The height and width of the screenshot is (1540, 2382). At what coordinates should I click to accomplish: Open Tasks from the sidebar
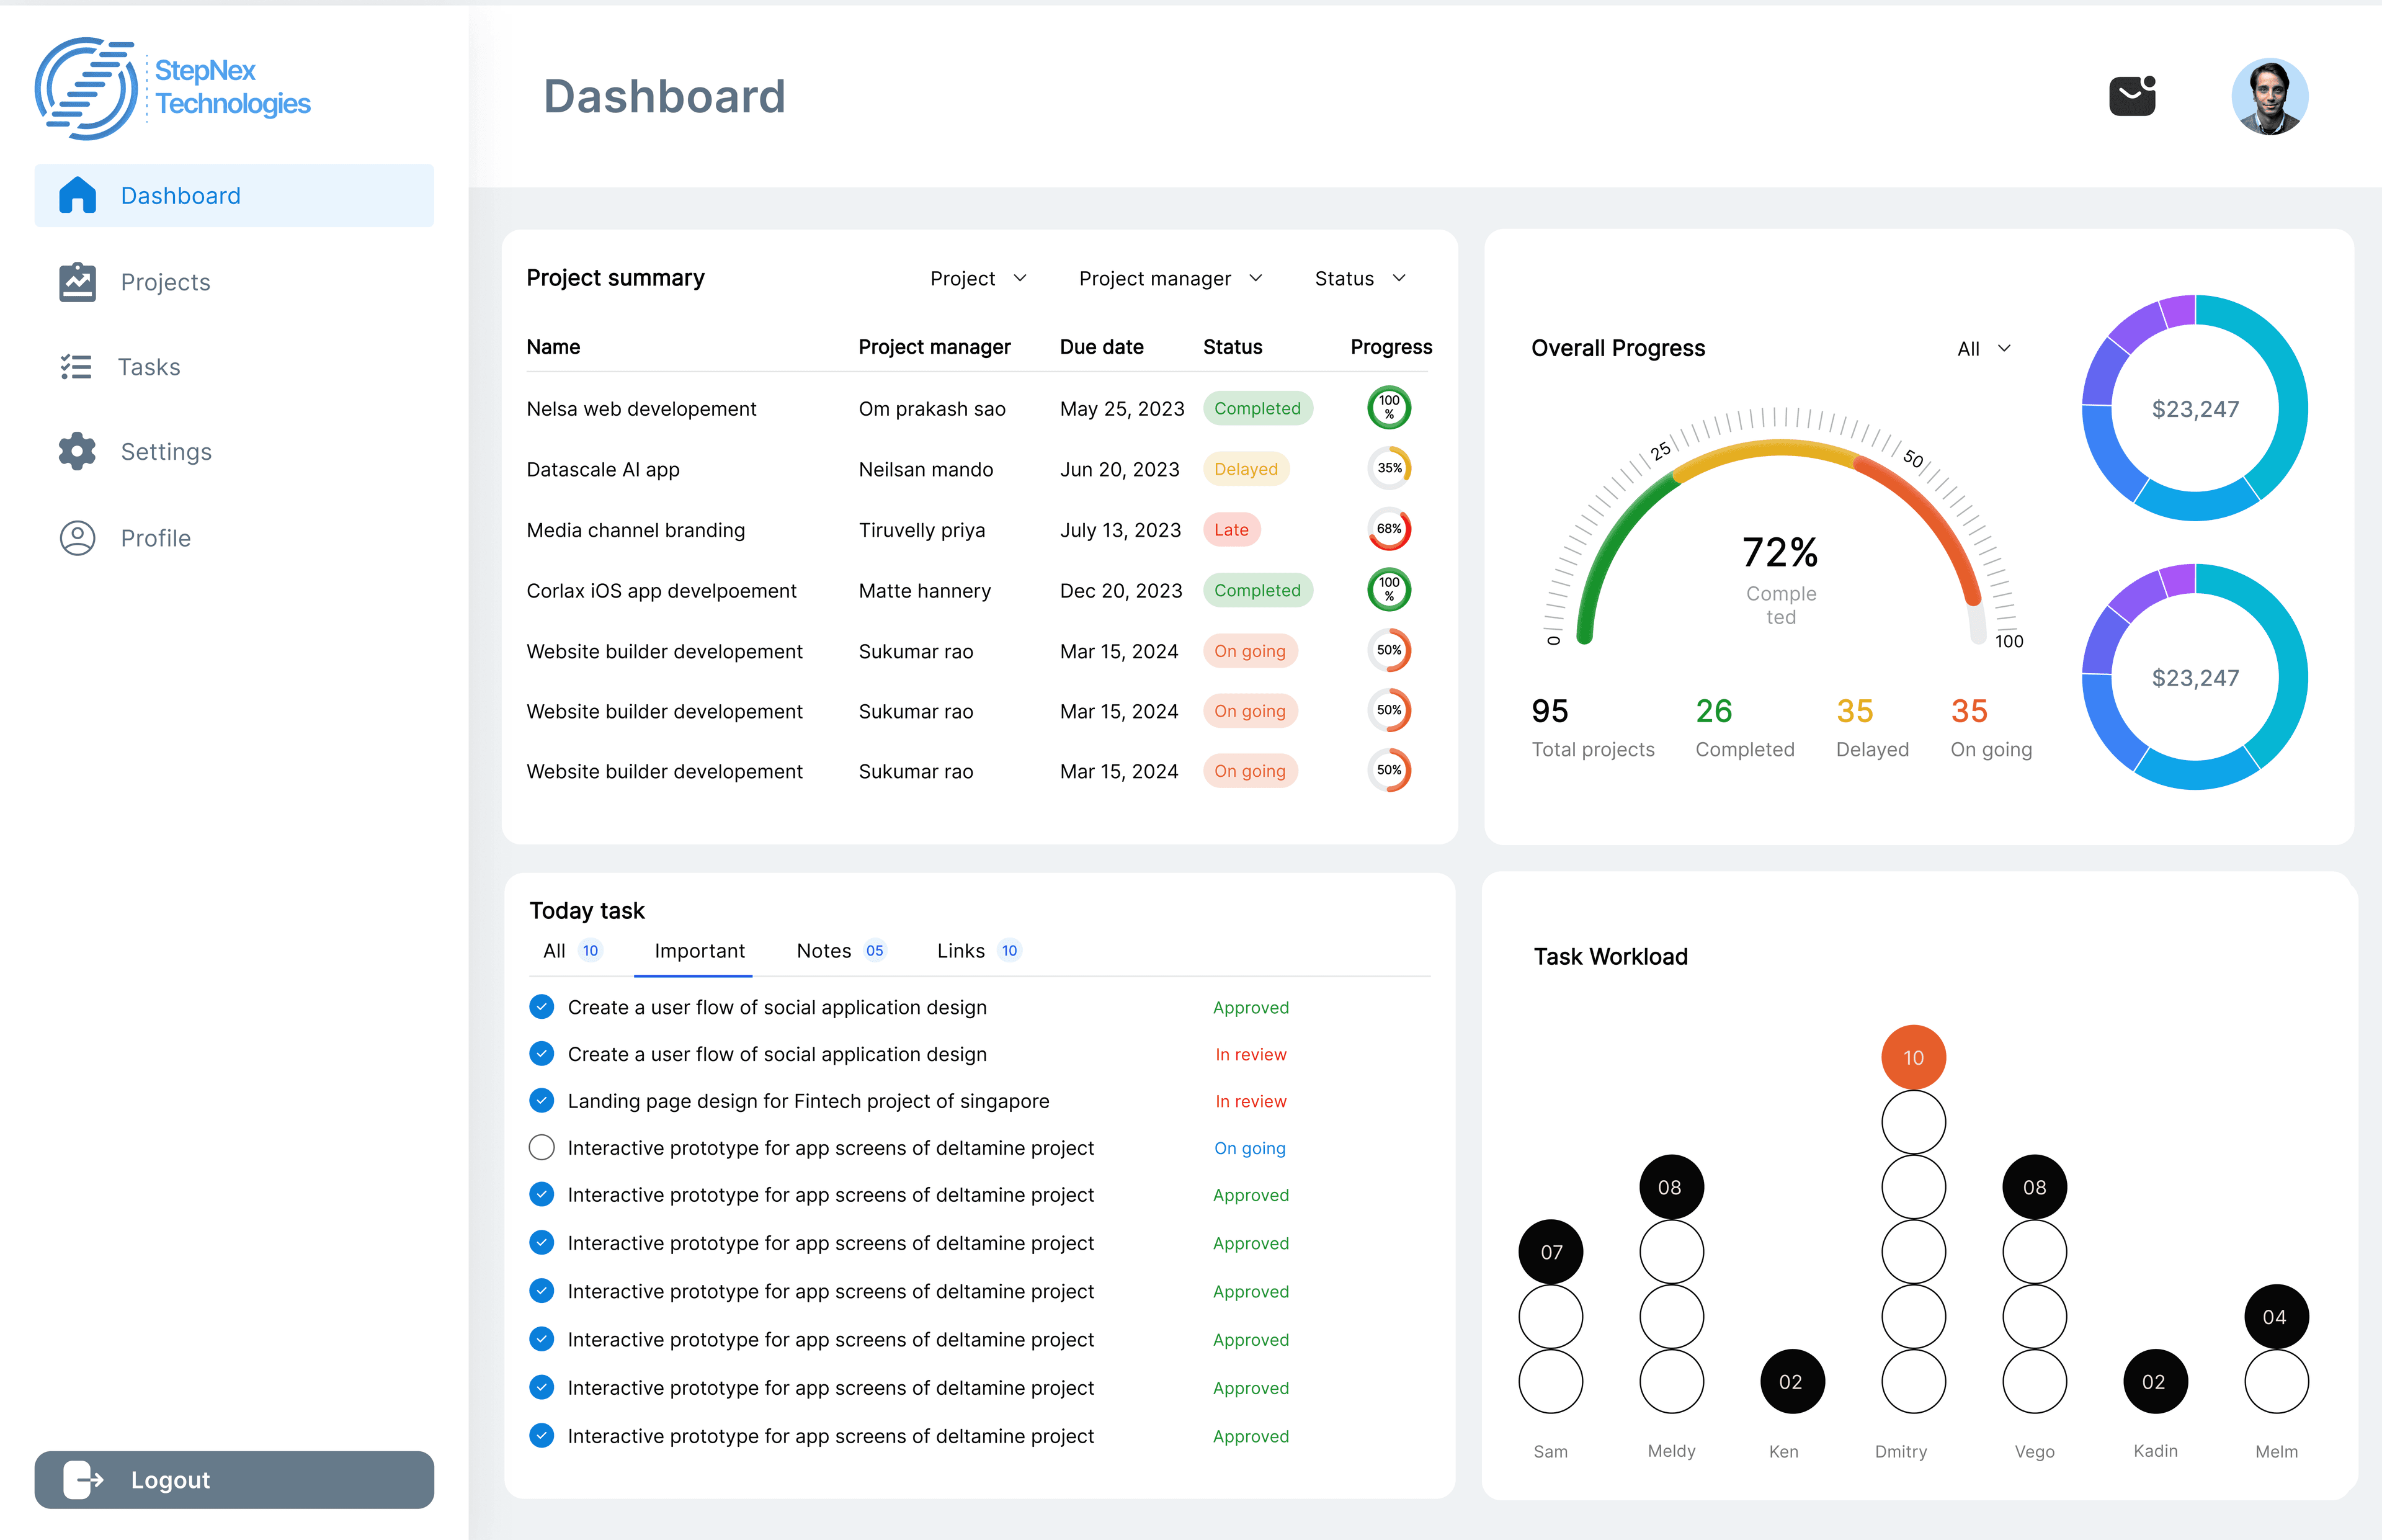click(x=149, y=366)
